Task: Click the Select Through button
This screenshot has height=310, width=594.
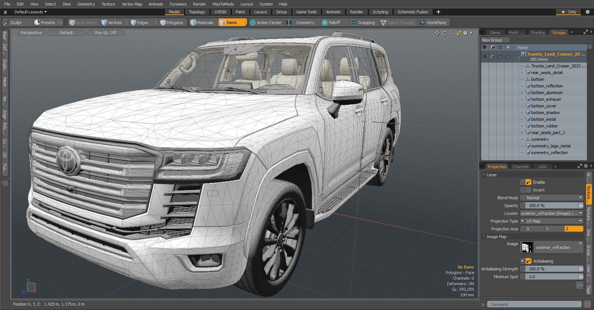Action: tap(398, 23)
